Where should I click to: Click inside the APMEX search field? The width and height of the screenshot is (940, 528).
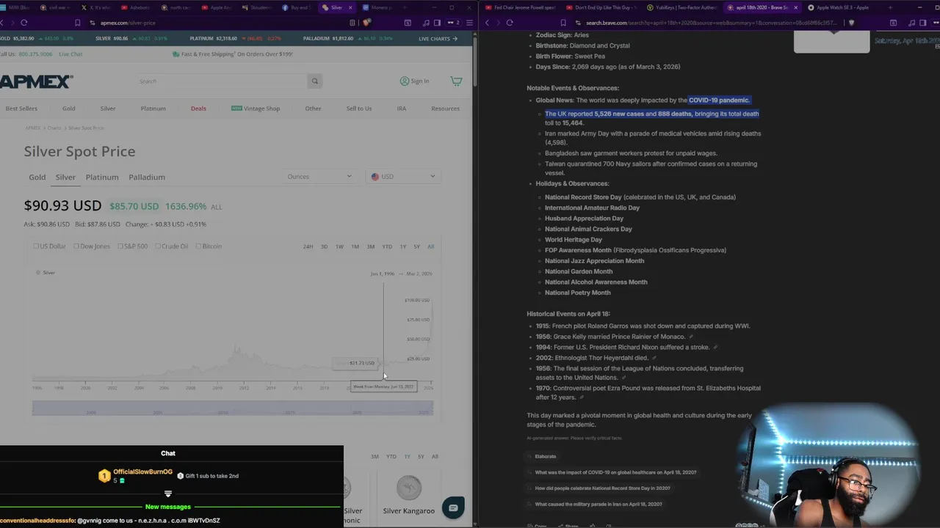[222, 81]
